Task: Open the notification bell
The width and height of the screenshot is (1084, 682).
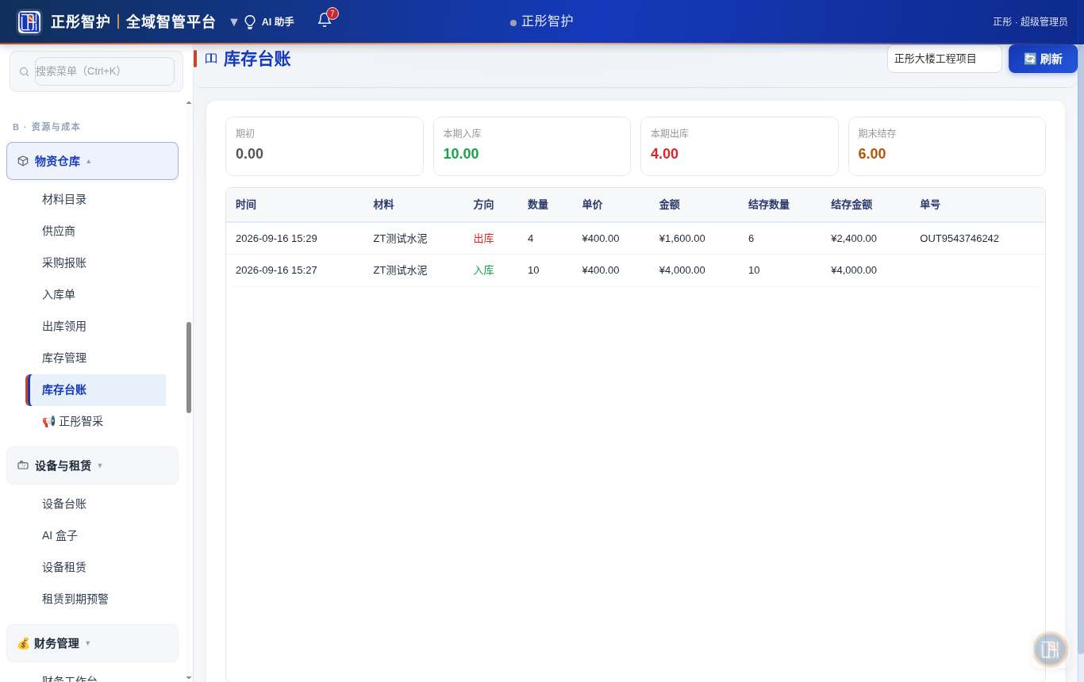Action: (x=325, y=20)
